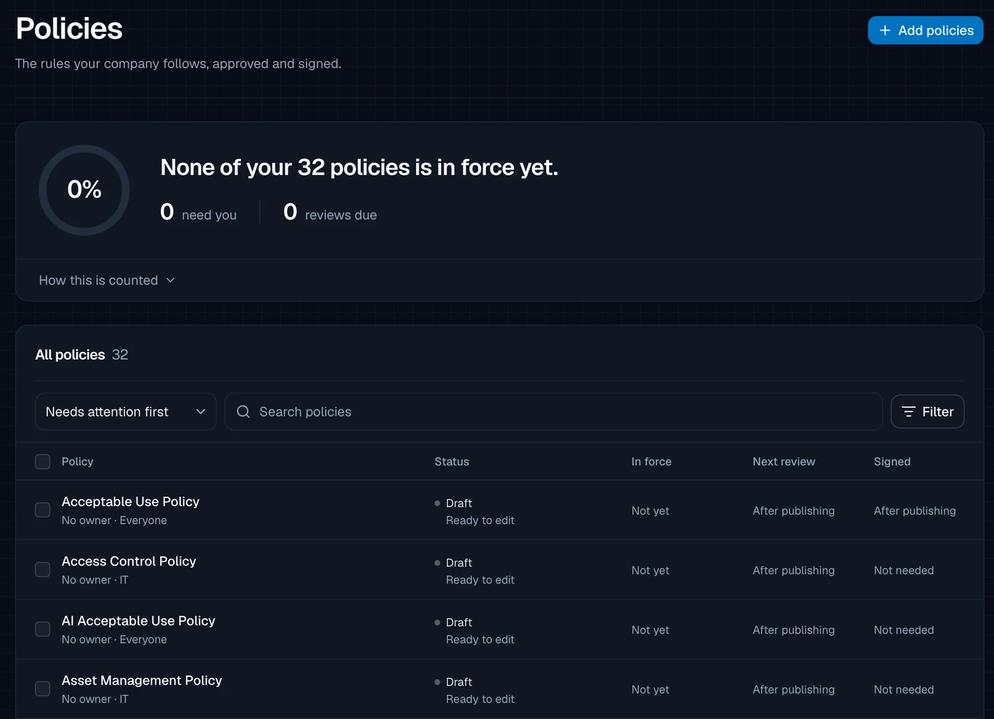The width and height of the screenshot is (994, 719).
Task: Click the Signed column header
Action: click(x=892, y=461)
